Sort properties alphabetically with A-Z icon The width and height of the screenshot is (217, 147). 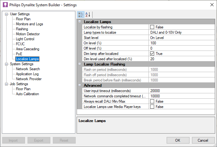point(88,14)
